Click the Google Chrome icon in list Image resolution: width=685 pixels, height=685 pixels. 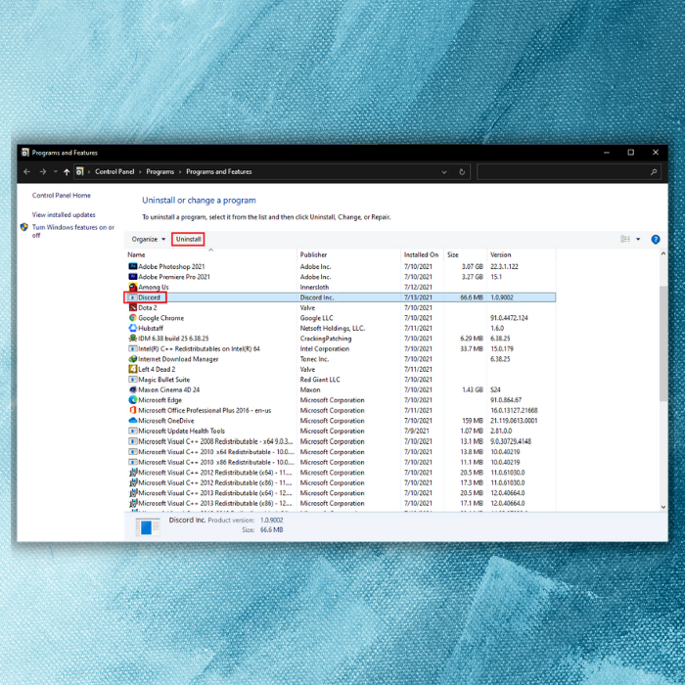[x=133, y=318]
